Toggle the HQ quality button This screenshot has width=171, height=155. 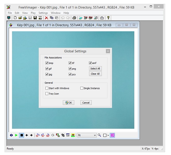coord(112,135)
